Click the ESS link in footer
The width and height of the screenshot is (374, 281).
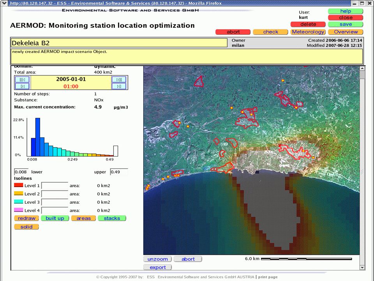pos(151,277)
